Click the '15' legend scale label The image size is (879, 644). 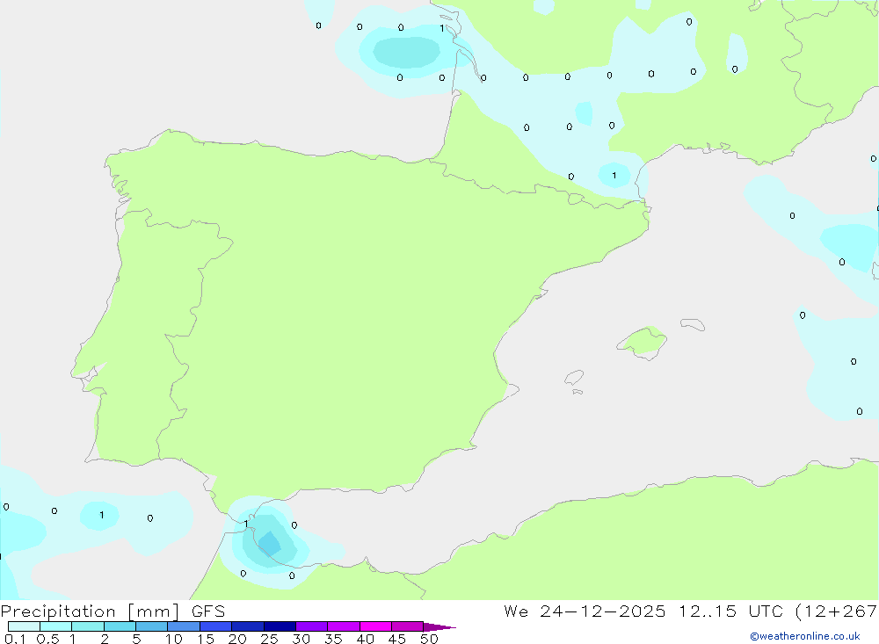click(206, 639)
